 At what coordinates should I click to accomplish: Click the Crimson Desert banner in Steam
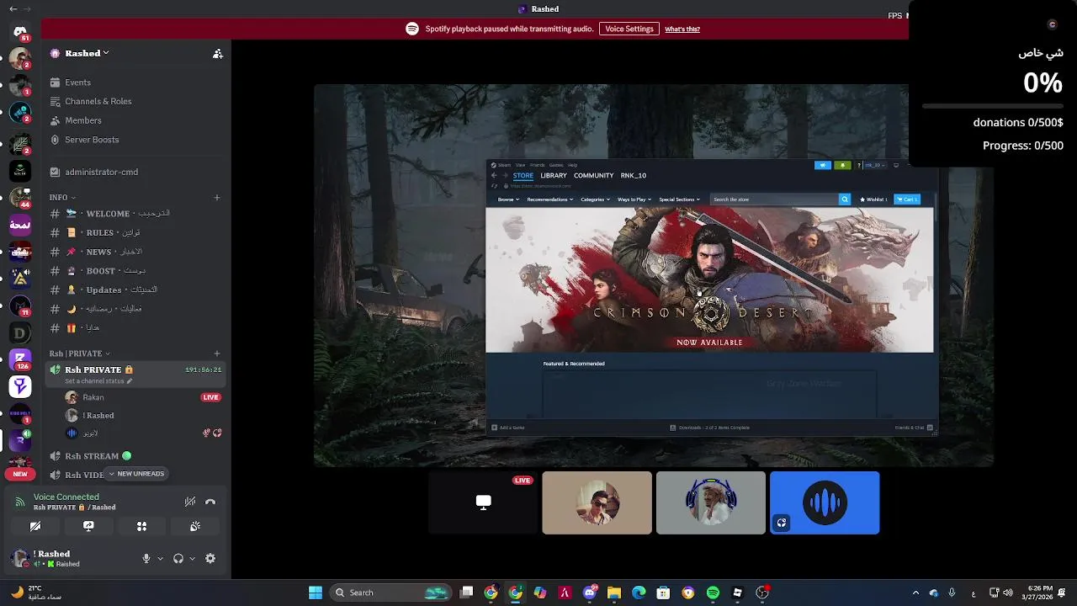[709, 280]
